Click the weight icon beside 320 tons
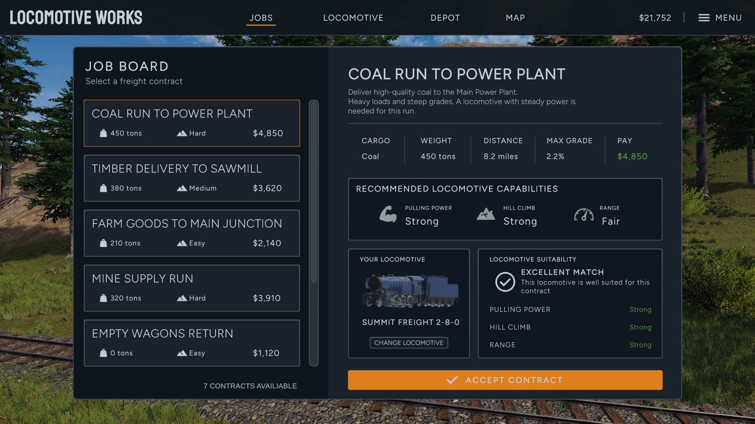Image resolution: width=755 pixels, height=424 pixels. [103, 298]
